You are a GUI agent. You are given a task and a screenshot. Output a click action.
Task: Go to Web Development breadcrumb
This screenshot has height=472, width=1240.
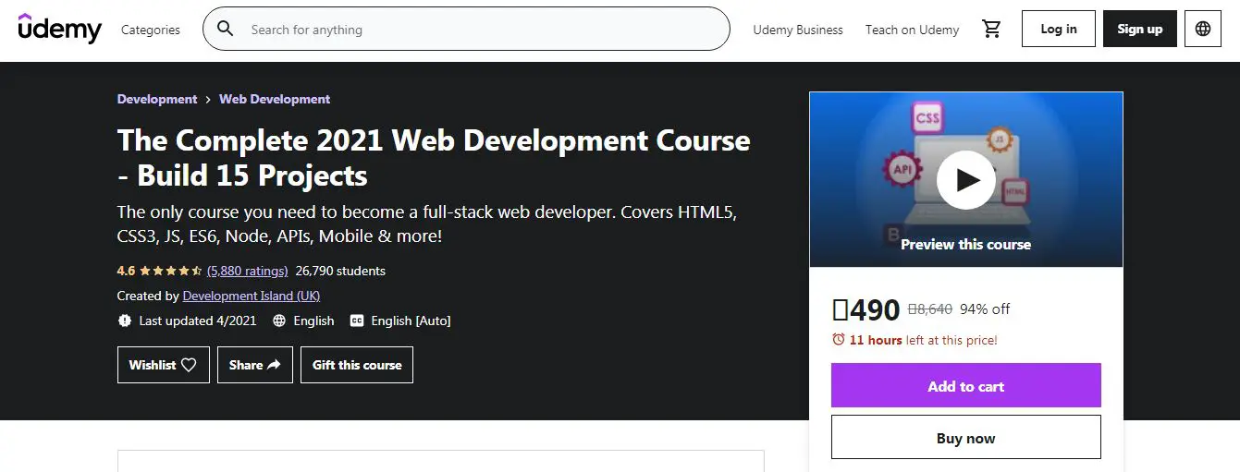click(275, 99)
